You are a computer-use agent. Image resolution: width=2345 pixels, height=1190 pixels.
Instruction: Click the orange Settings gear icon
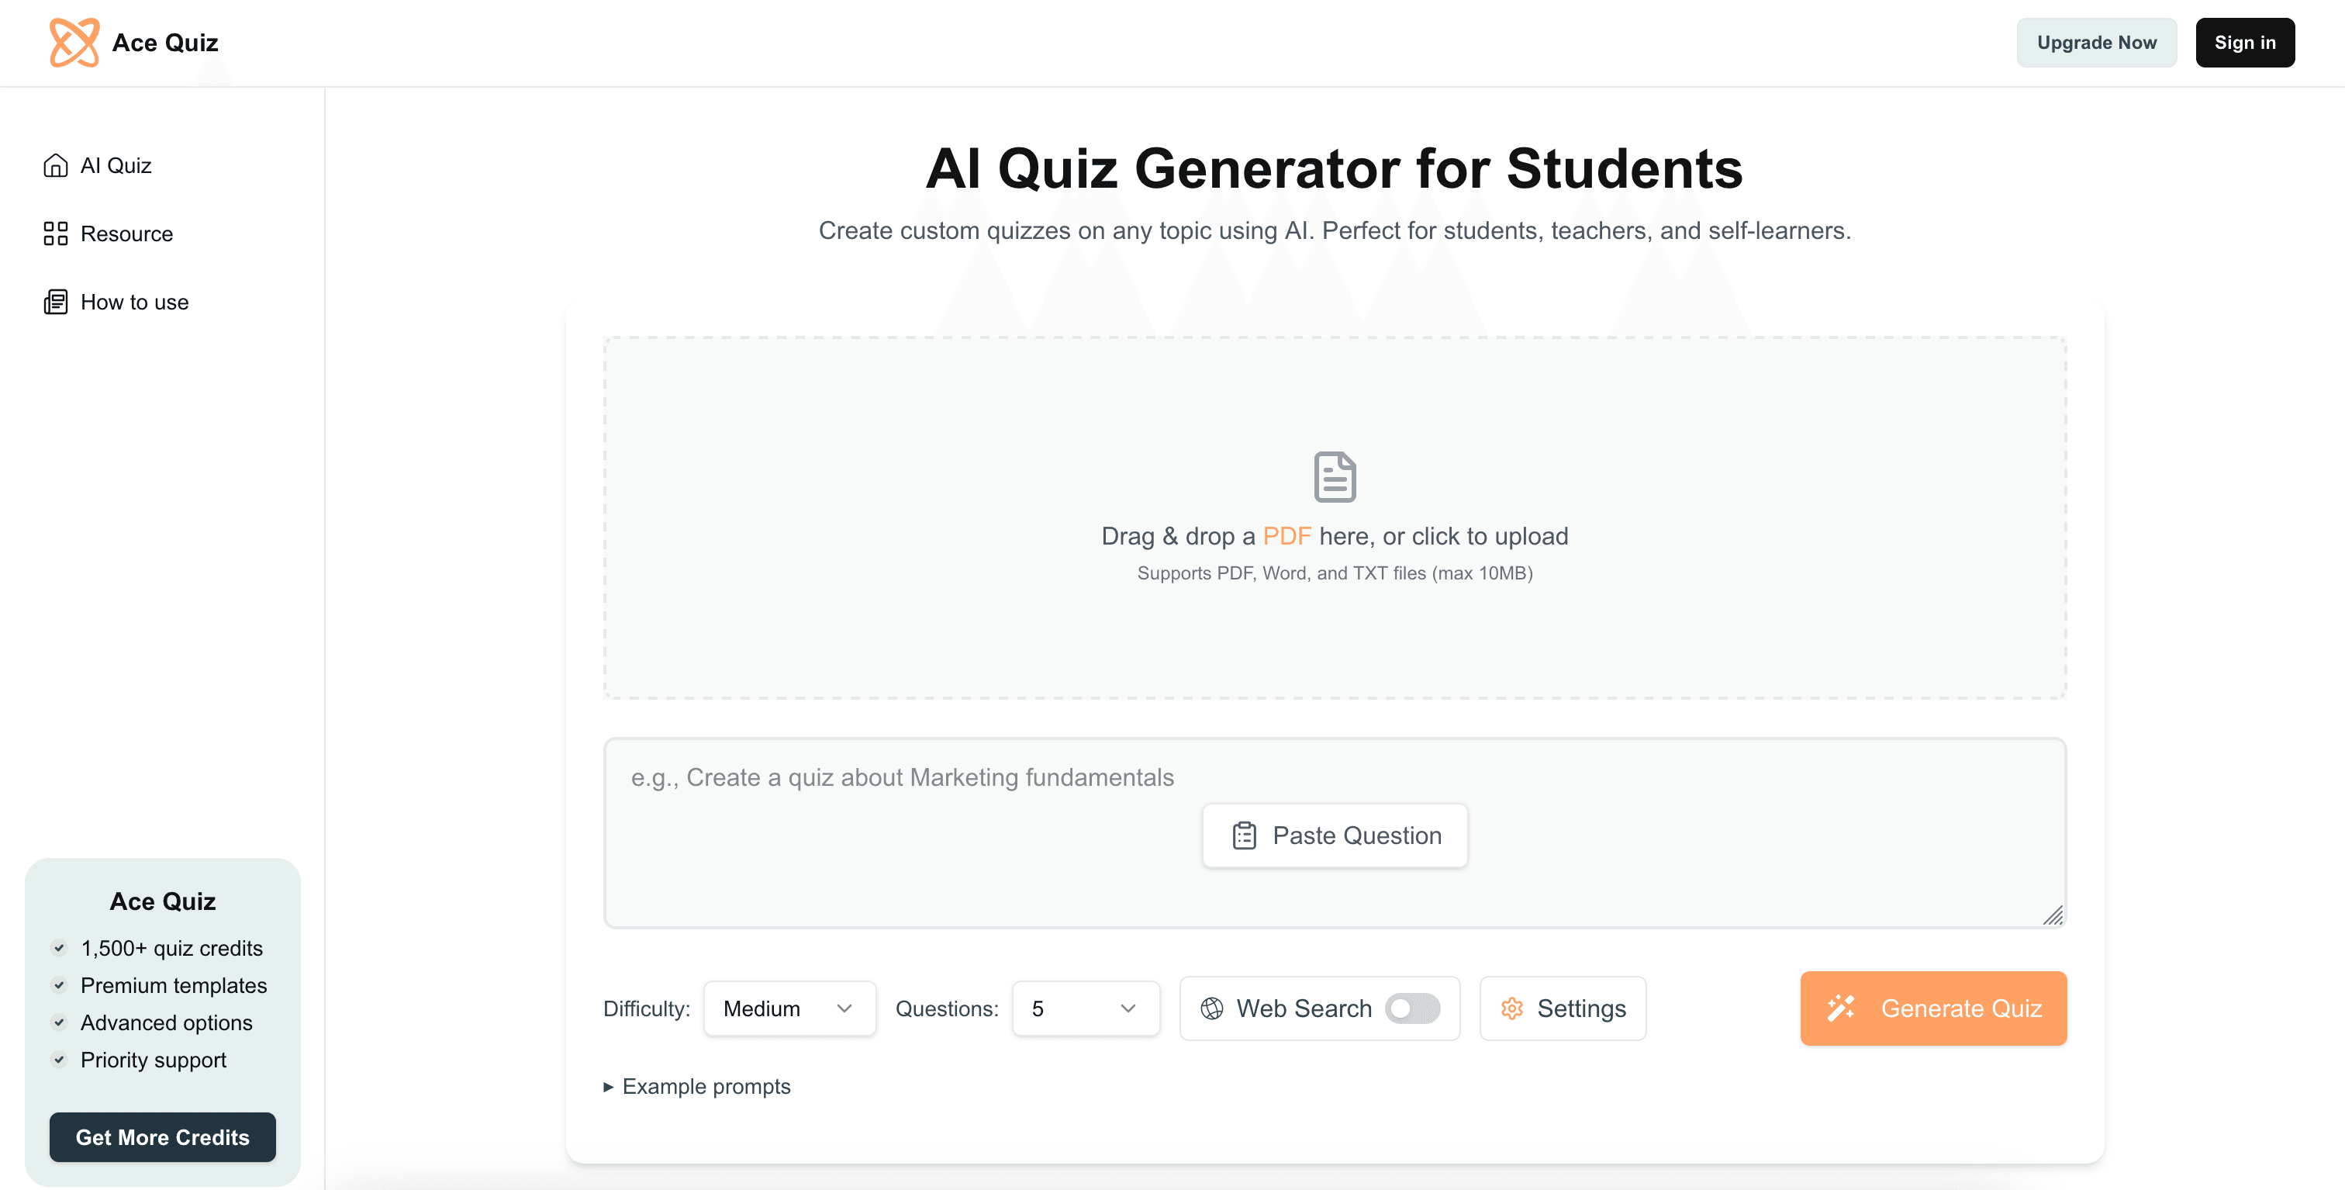click(1512, 1008)
